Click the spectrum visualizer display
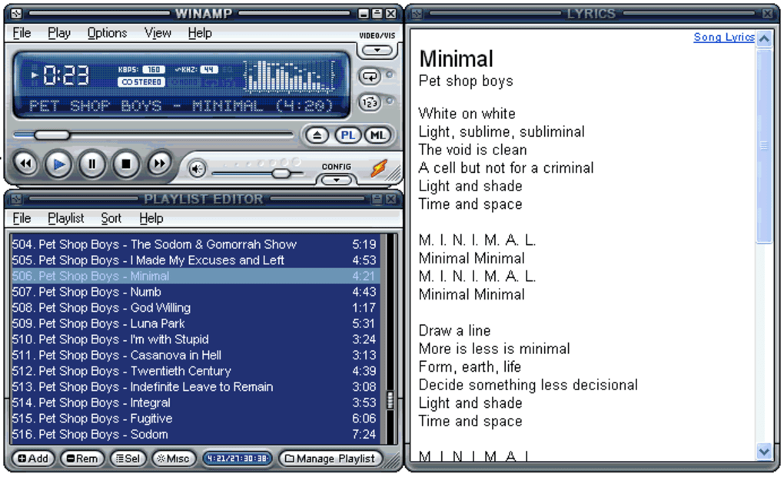Image resolution: width=784 pixels, height=477 pixels. point(290,76)
